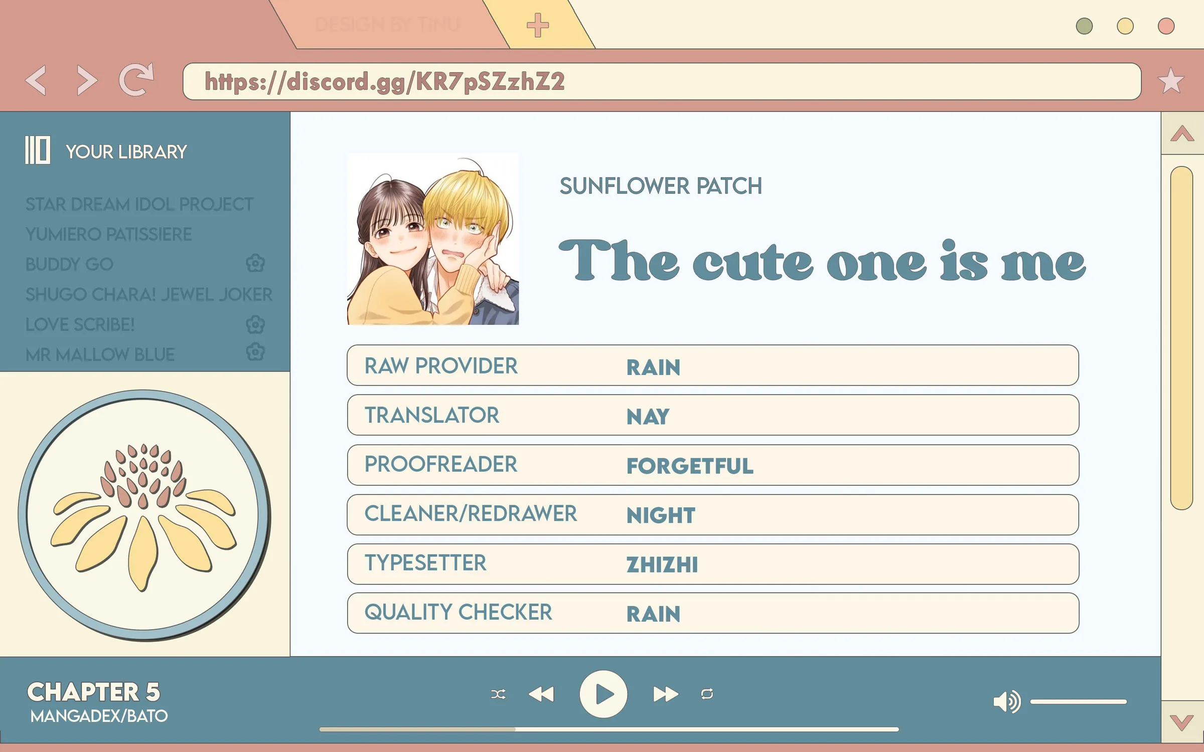Screen dimensions: 1204x752
Task: Adjust the volume slider
Action: 1079,702
